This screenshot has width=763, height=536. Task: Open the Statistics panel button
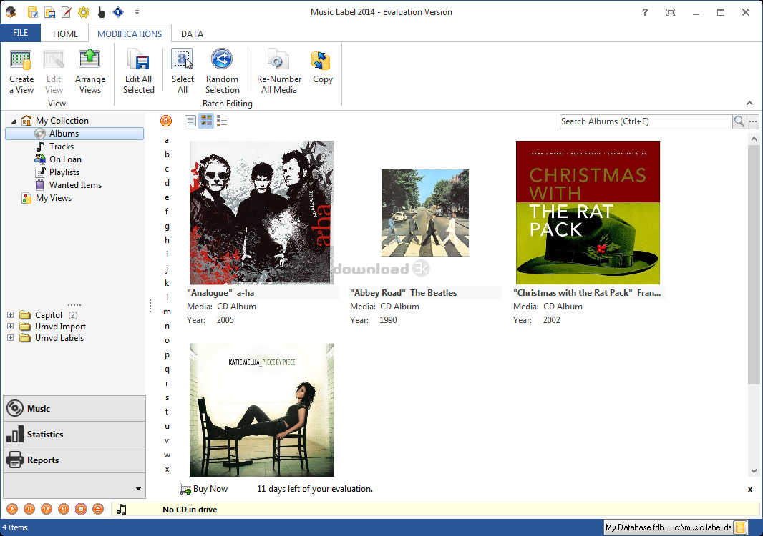[74, 435]
